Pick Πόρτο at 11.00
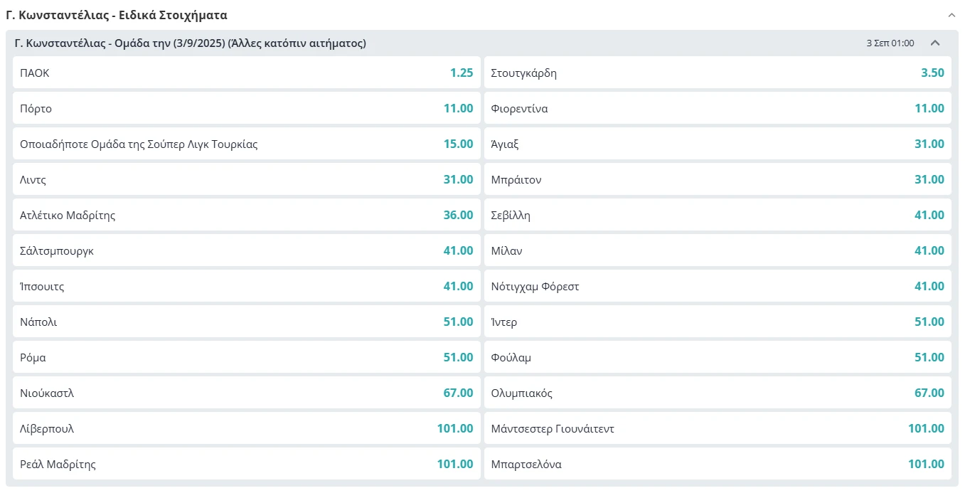 pyautogui.click(x=246, y=108)
